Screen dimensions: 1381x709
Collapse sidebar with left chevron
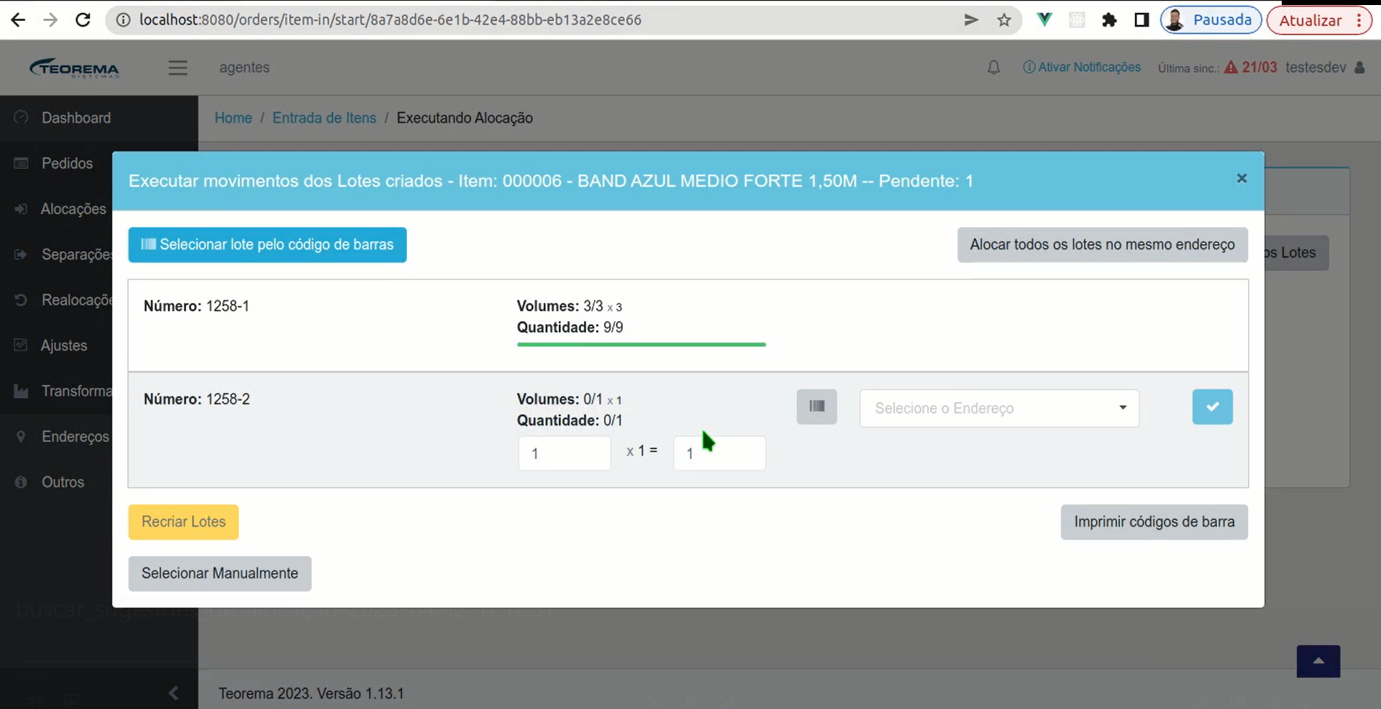click(173, 693)
